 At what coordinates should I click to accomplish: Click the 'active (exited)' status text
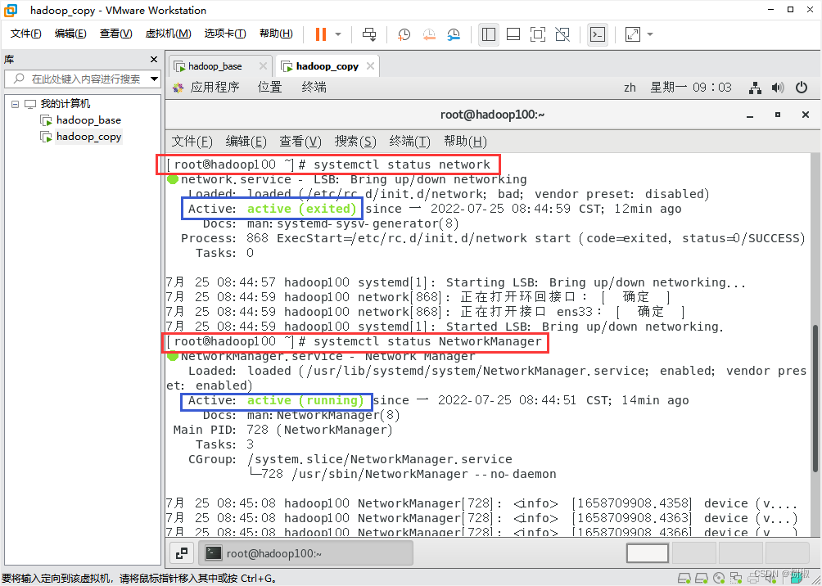[x=302, y=209]
